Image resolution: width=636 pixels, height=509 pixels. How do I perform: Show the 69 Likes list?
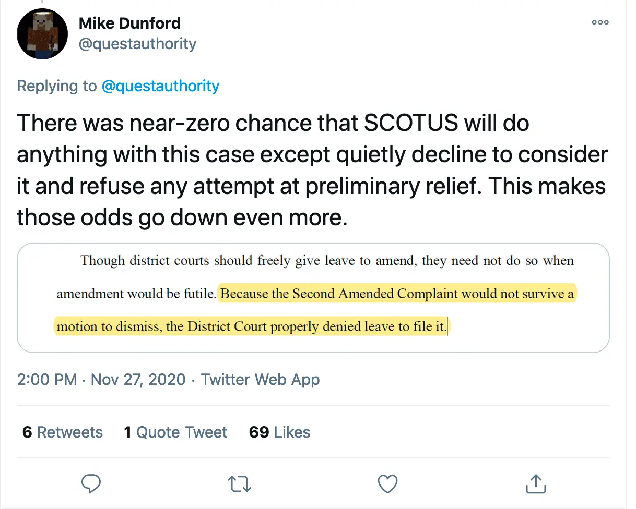coord(279,432)
